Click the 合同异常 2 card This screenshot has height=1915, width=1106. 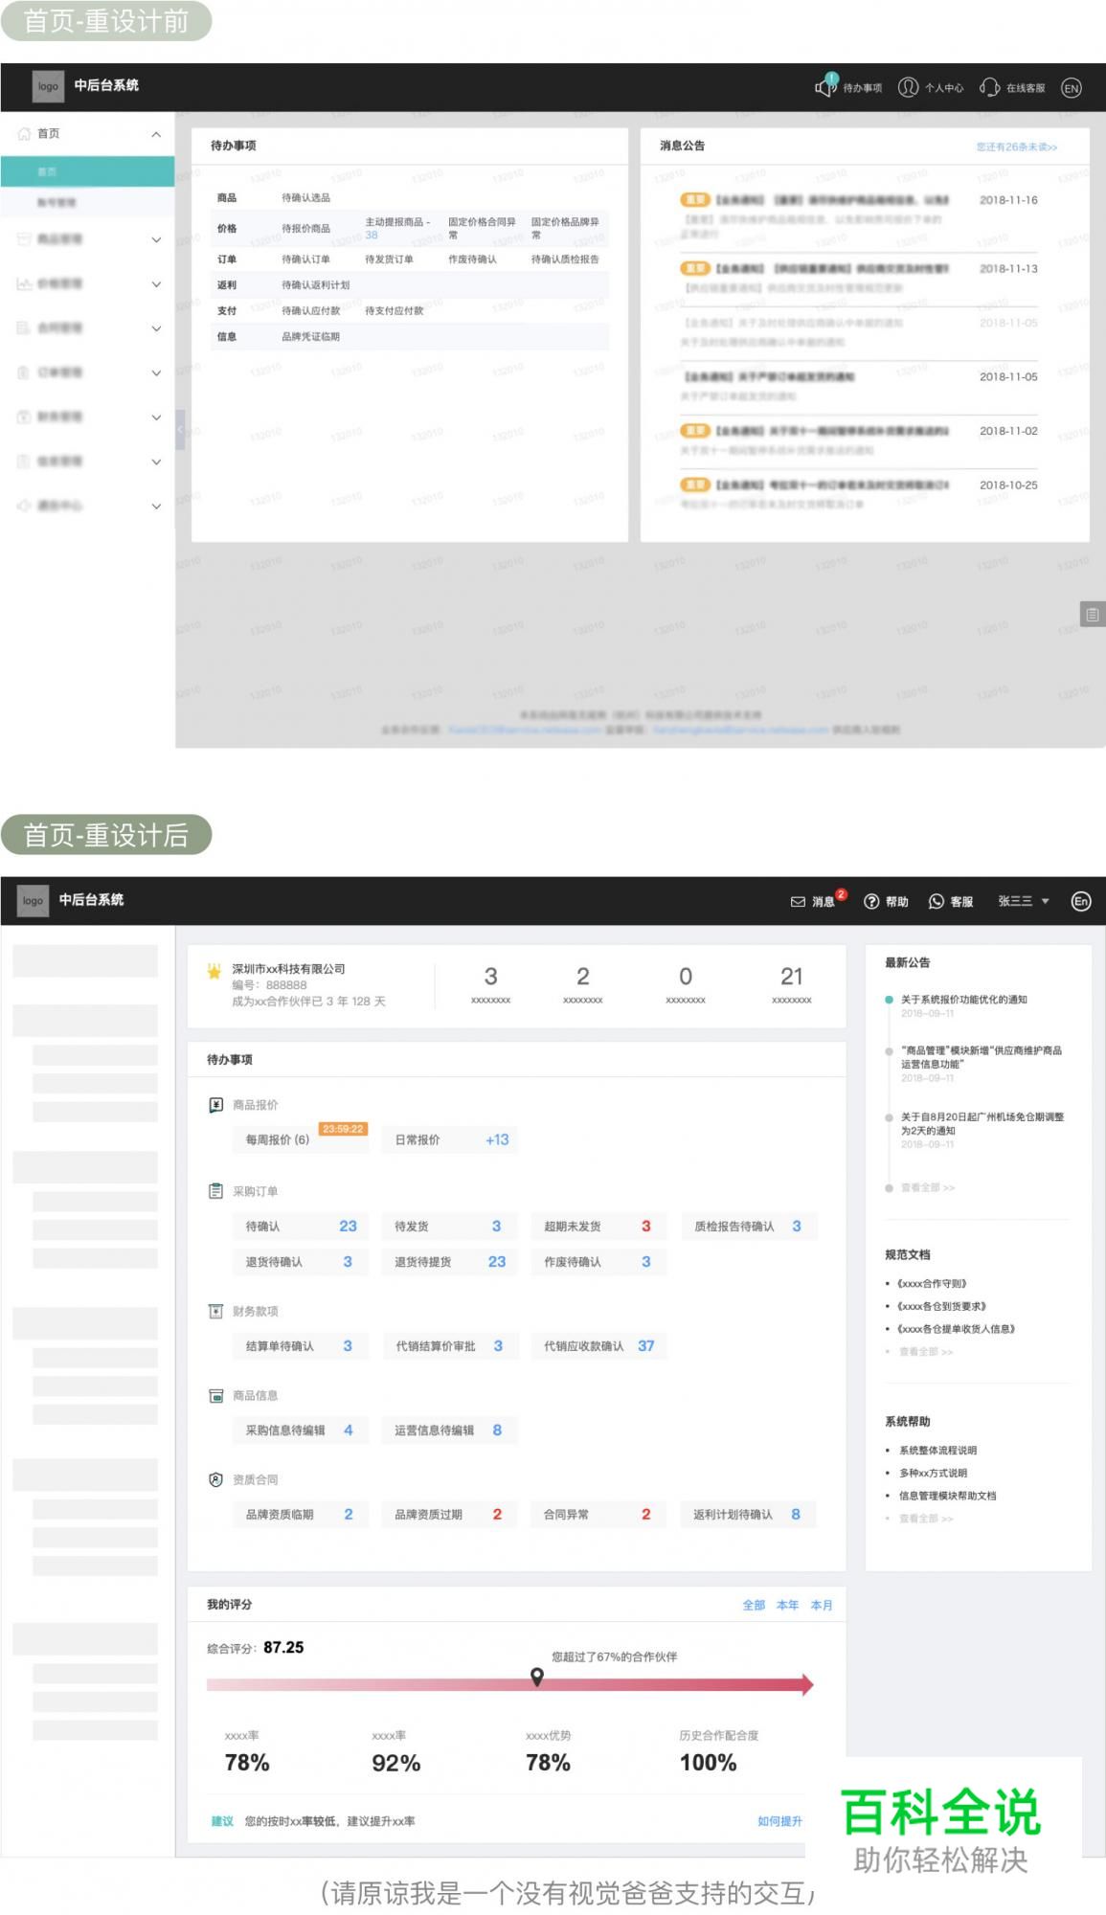(x=598, y=1515)
